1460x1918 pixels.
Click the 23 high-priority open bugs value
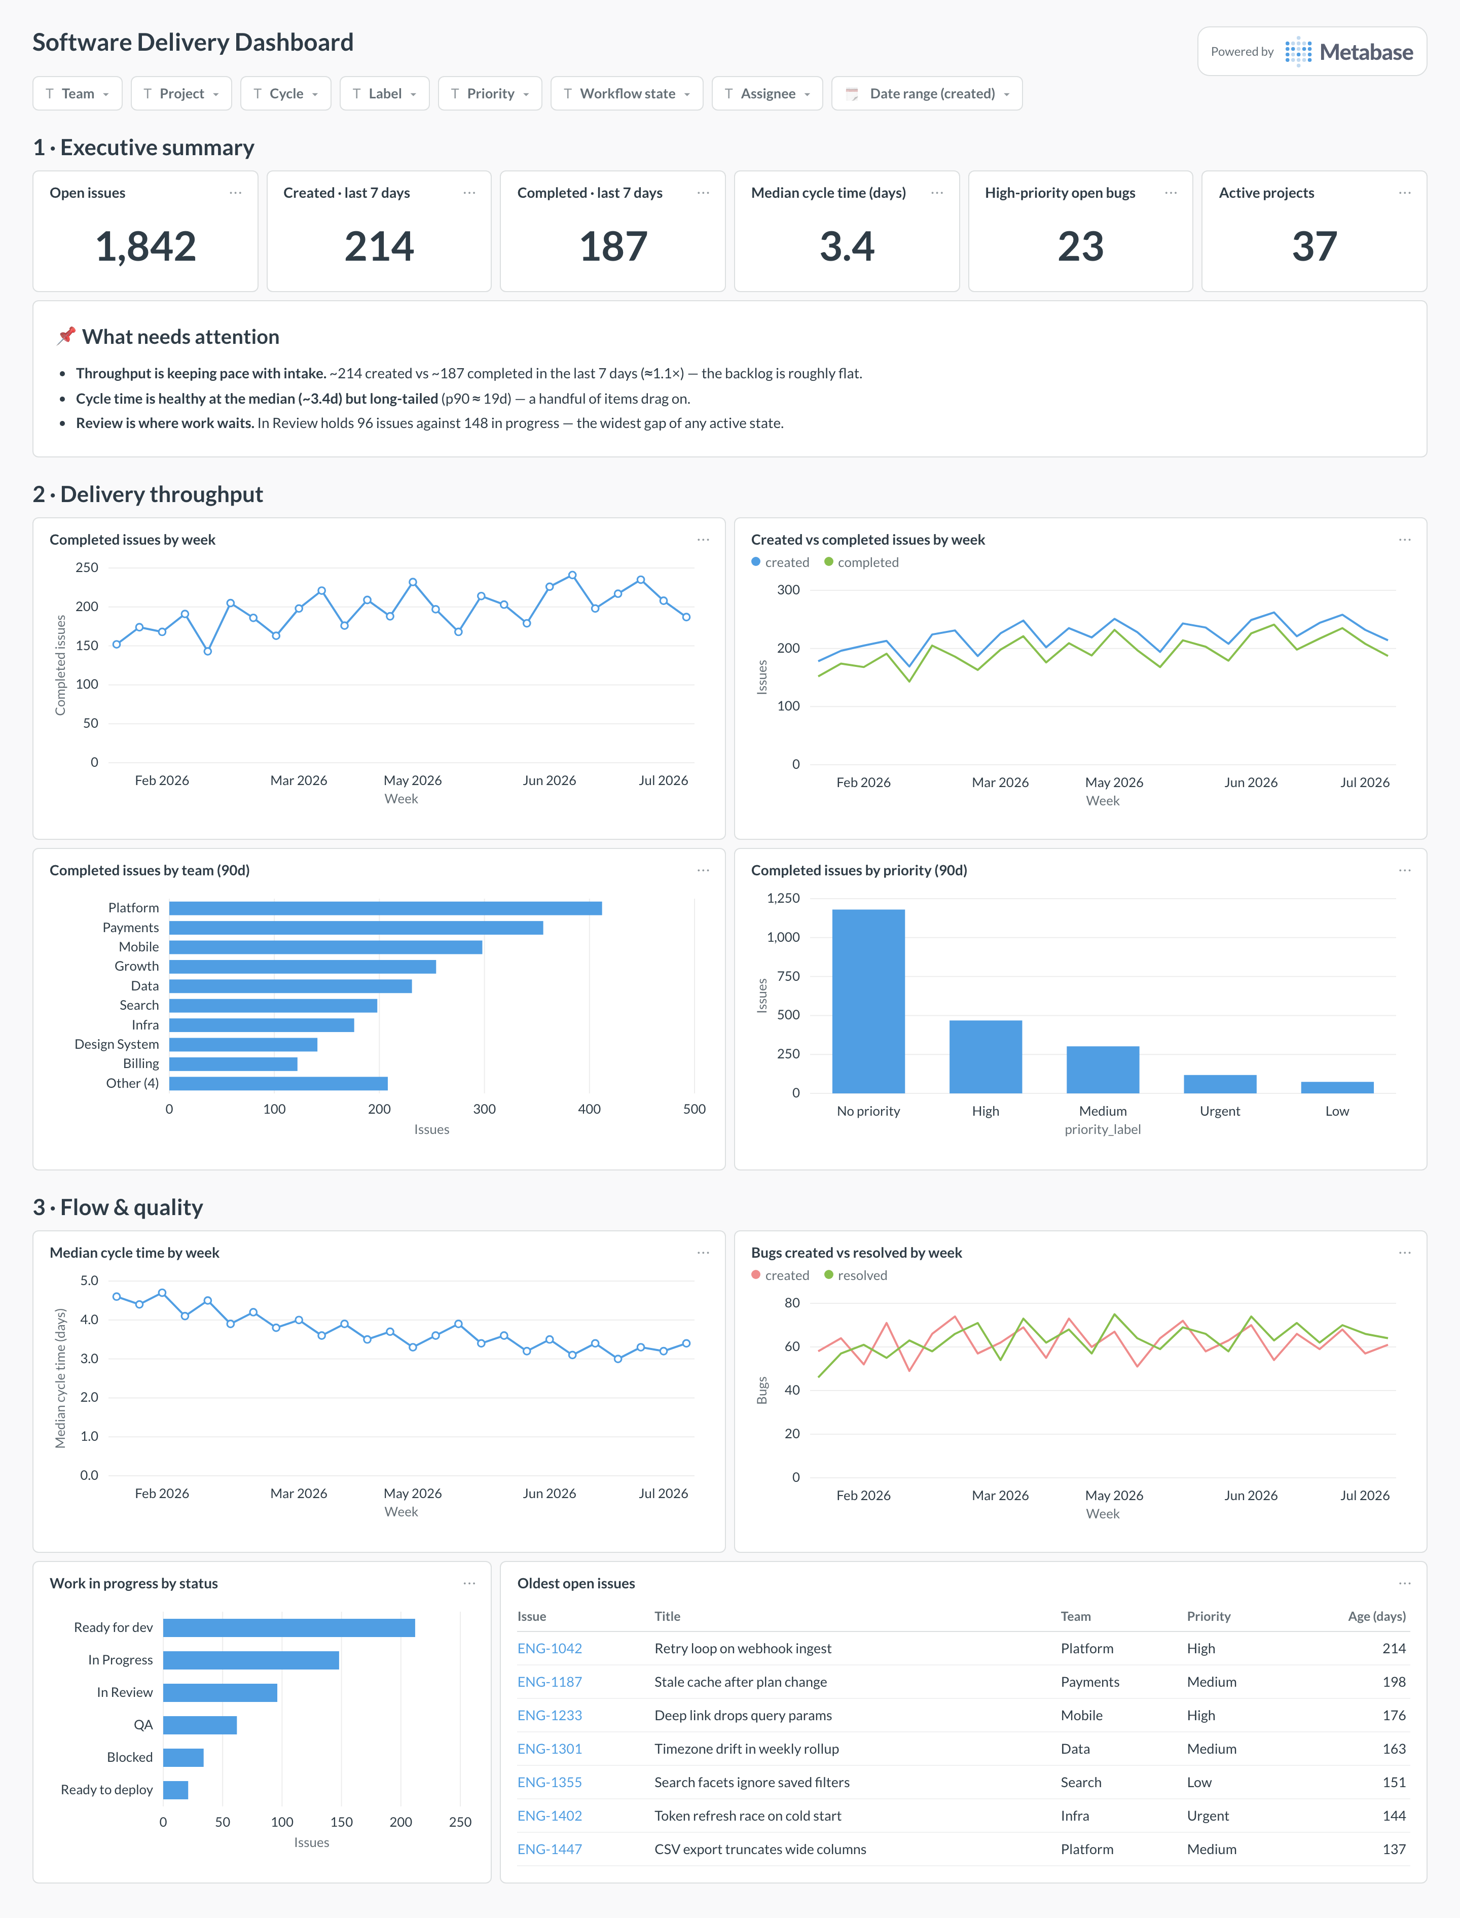[1080, 247]
